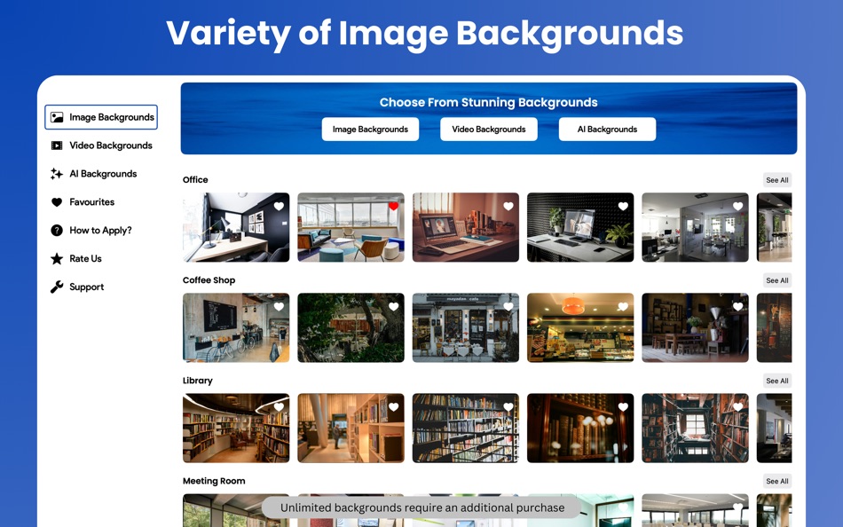This screenshot has width=843, height=527.
Task: Choose the bakery counter orange lamp thumbnail
Action: click(580, 327)
